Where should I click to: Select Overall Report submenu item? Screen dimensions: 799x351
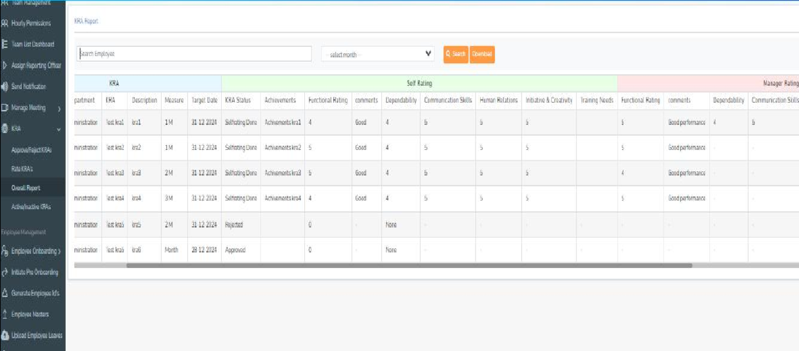pos(26,188)
